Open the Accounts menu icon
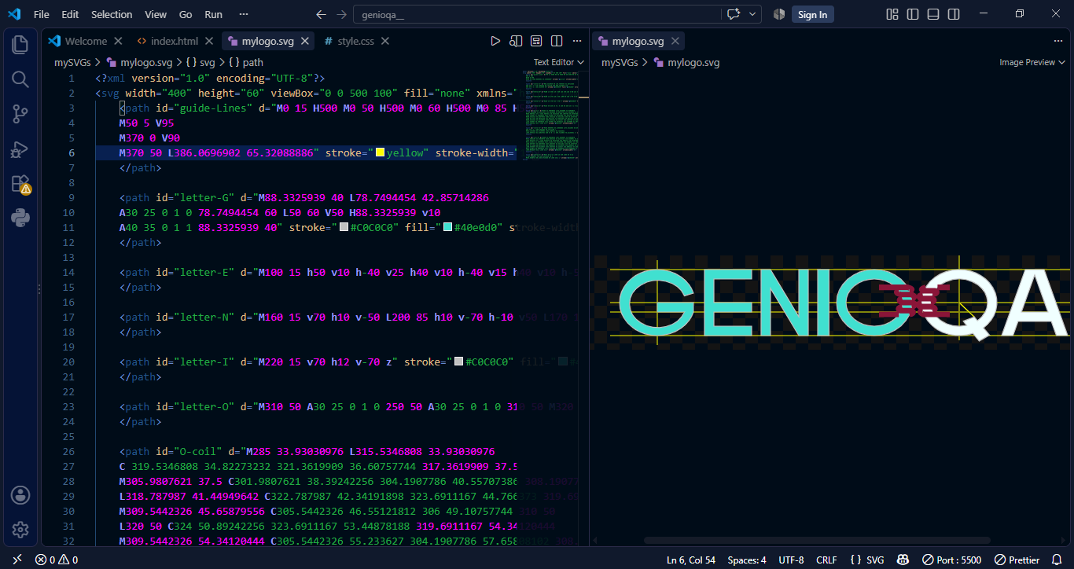The height and width of the screenshot is (569, 1074). (20, 495)
